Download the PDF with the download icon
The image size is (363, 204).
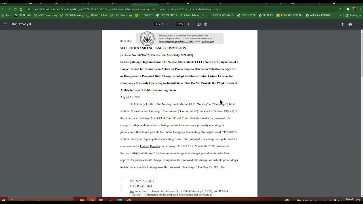(x=343, y=24)
